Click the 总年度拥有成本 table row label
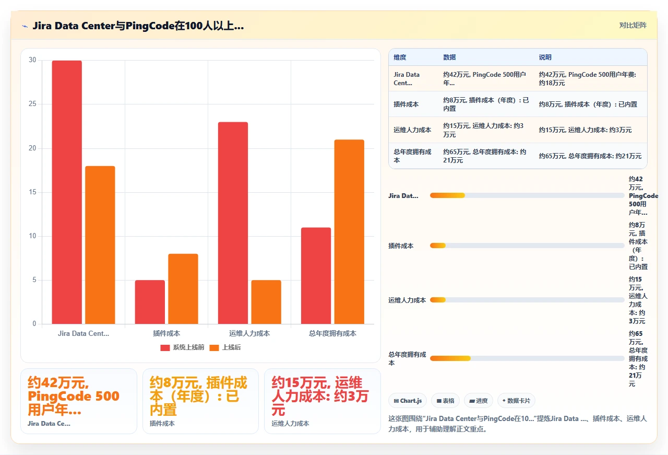Screen dimensions: 668x455 412,156
